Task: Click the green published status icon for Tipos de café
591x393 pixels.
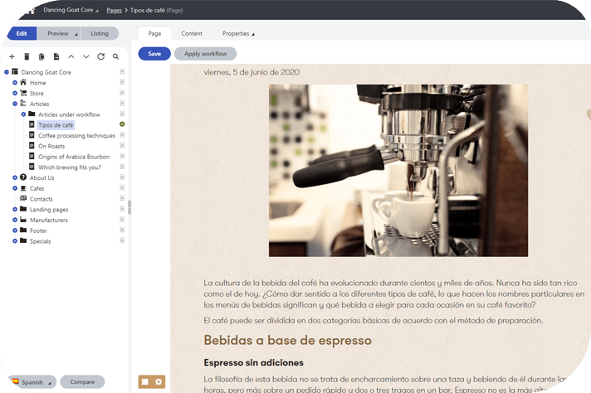Action: (x=122, y=124)
